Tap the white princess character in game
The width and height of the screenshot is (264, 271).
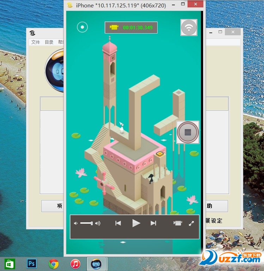[122, 127]
